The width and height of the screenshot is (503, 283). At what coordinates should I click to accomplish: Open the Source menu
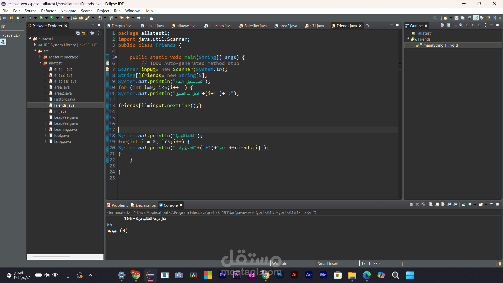coord(30,11)
